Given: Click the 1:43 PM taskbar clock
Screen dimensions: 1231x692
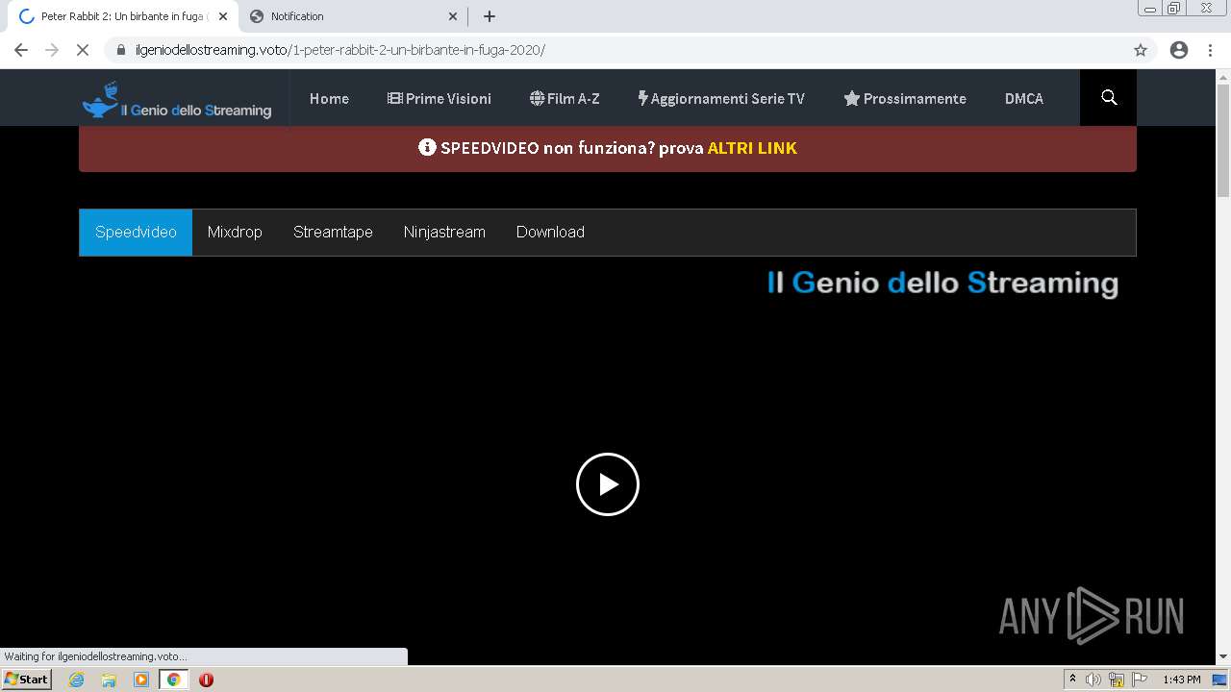Looking at the screenshot, I should [x=1181, y=680].
